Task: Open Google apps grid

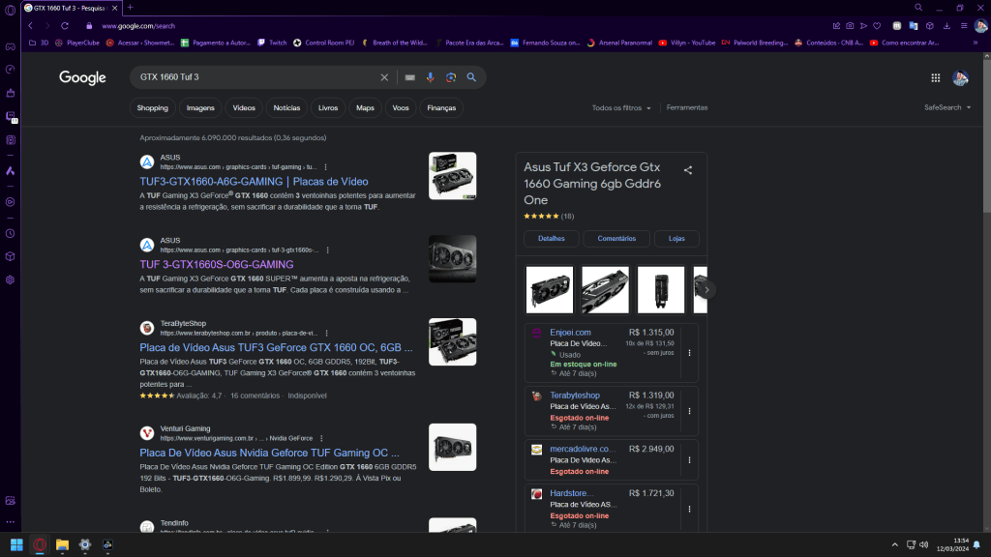Action: (936, 77)
